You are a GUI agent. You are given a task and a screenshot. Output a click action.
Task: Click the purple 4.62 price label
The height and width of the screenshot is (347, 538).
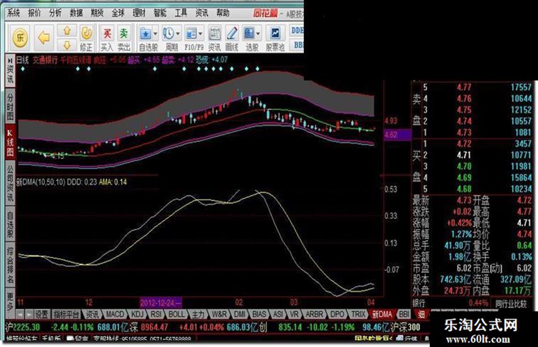(x=397, y=134)
